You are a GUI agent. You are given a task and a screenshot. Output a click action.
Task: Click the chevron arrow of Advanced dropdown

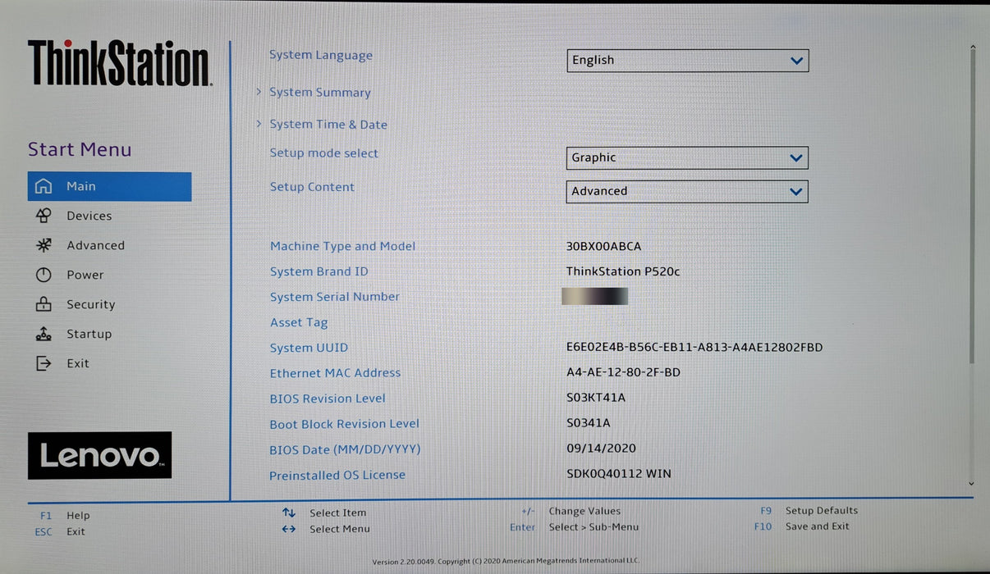(795, 192)
